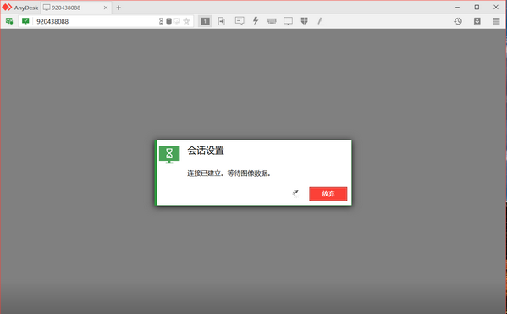
Task: Open the permissions shield icon
Action: (304, 21)
